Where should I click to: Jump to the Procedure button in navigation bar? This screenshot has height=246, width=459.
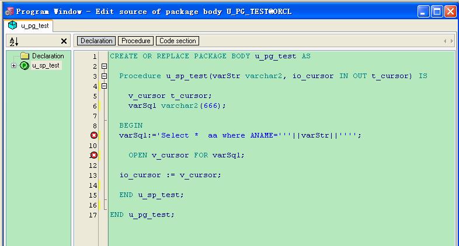tap(136, 41)
